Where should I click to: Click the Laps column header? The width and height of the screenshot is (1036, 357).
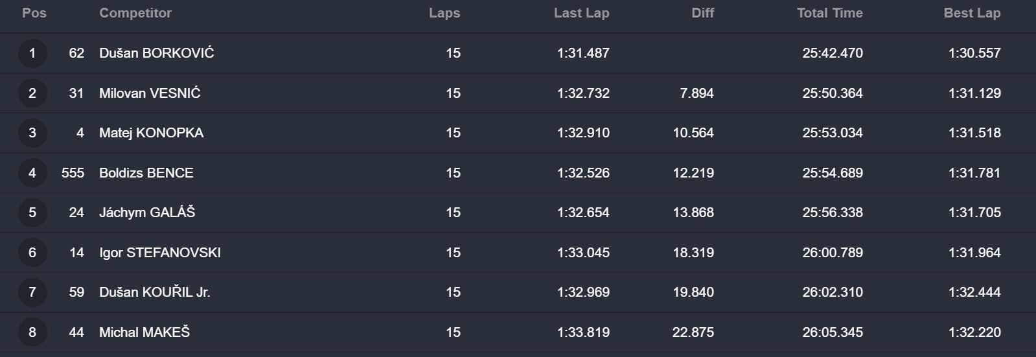click(444, 13)
